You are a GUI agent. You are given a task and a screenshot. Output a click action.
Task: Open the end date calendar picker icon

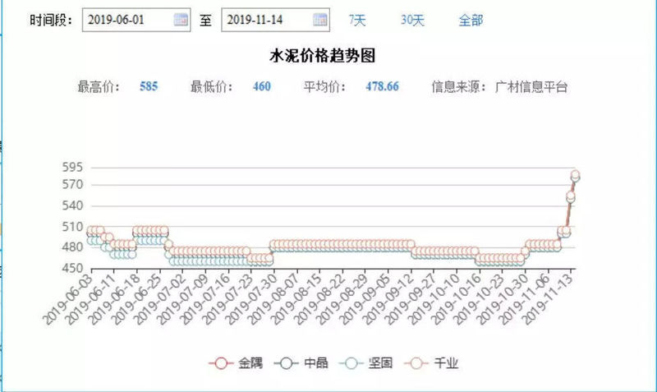pos(319,19)
